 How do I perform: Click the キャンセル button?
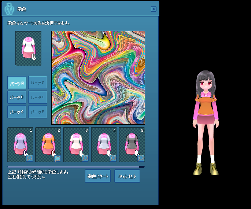(127, 176)
